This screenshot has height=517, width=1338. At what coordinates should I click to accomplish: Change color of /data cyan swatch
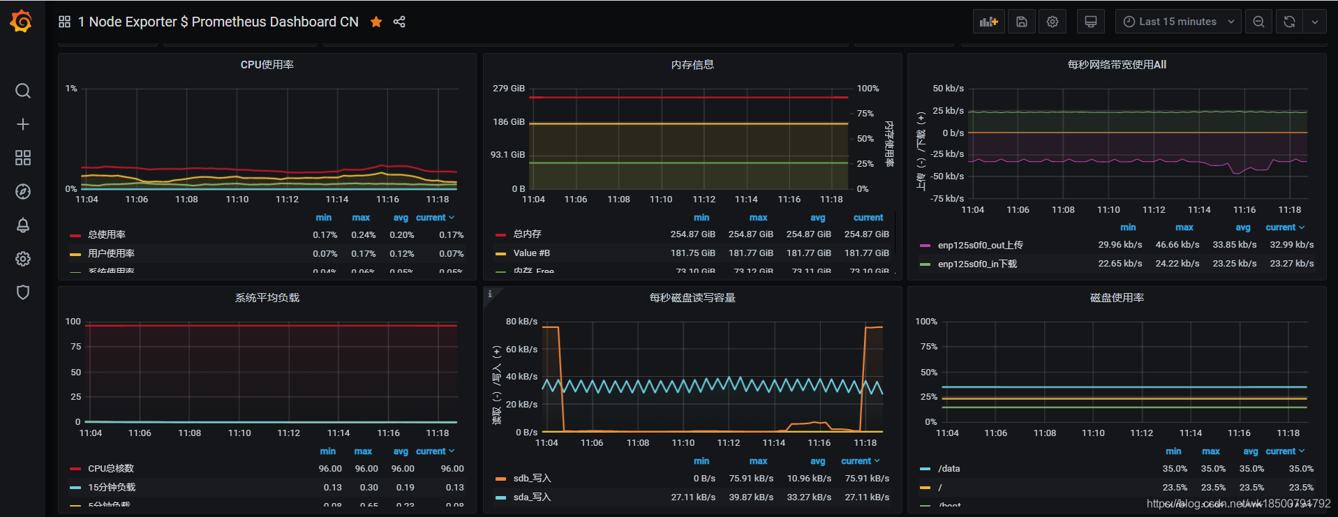(x=926, y=470)
